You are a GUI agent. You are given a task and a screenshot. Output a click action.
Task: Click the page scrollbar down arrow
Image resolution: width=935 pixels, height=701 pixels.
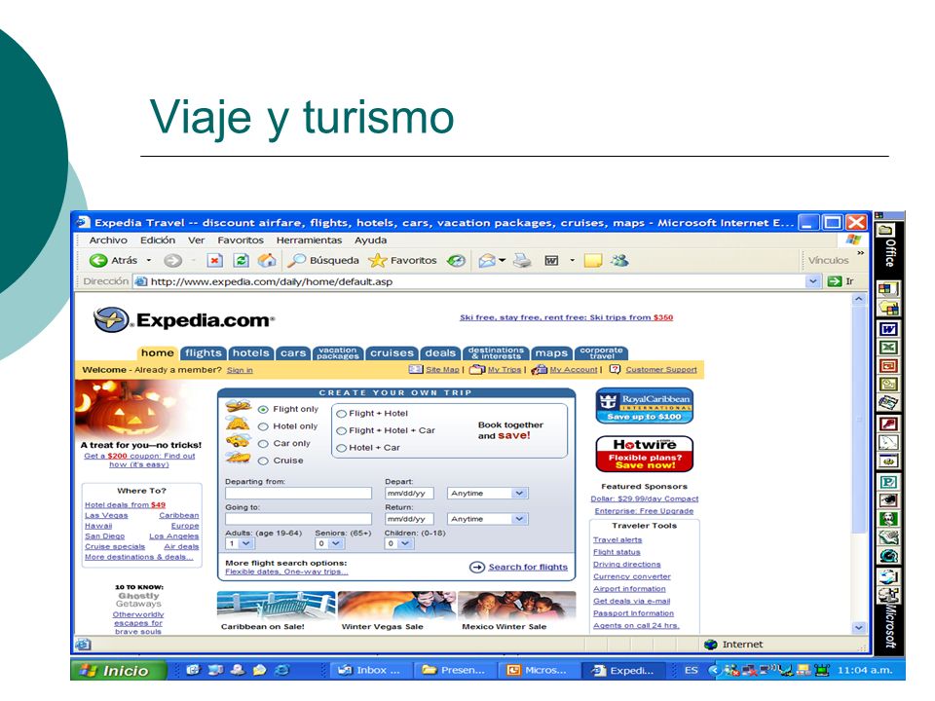click(859, 628)
